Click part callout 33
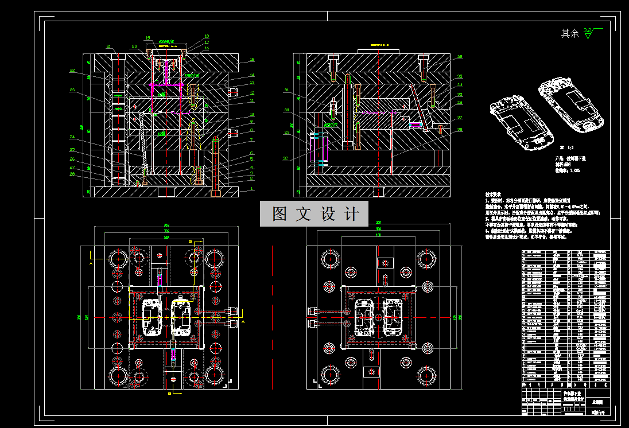The image size is (629, 428). (460, 76)
